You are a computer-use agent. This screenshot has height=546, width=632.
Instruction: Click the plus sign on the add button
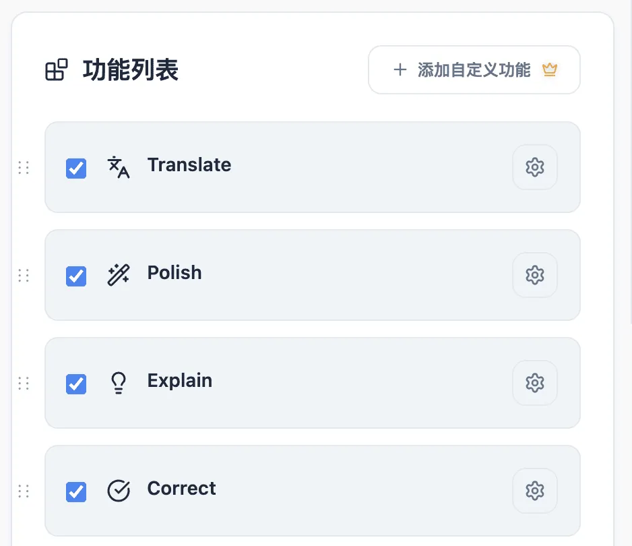(400, 69)
